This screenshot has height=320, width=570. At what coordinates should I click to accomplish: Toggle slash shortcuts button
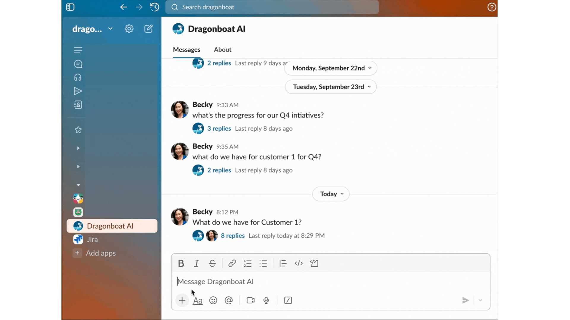(288, 300)
